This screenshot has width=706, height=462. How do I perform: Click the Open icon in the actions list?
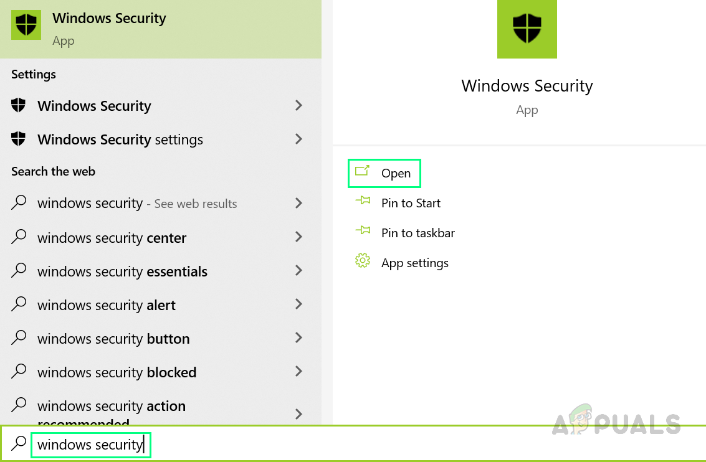(362, 171)
